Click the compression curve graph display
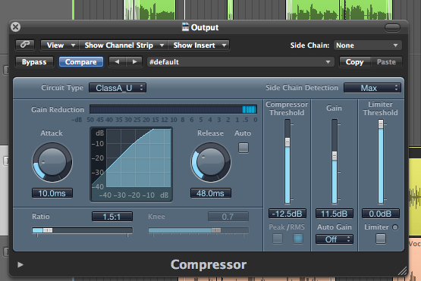This screenshot has width=421, height=281. point(131,164)
